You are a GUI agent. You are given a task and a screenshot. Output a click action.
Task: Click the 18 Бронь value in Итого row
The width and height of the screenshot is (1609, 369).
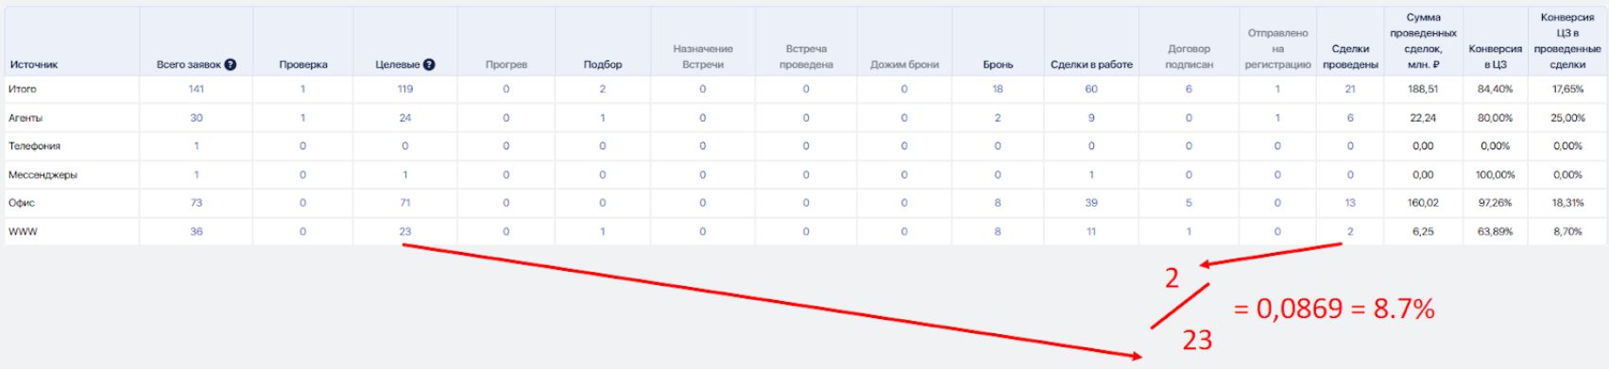pos(998,90)
